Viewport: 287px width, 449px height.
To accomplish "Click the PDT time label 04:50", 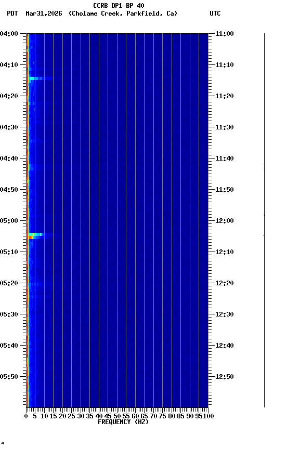I will [9, 190].
